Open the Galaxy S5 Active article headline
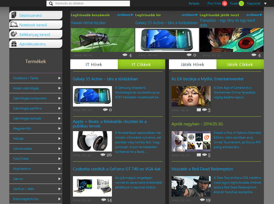The width and height of the screenshot is (274, 204). 106,79
